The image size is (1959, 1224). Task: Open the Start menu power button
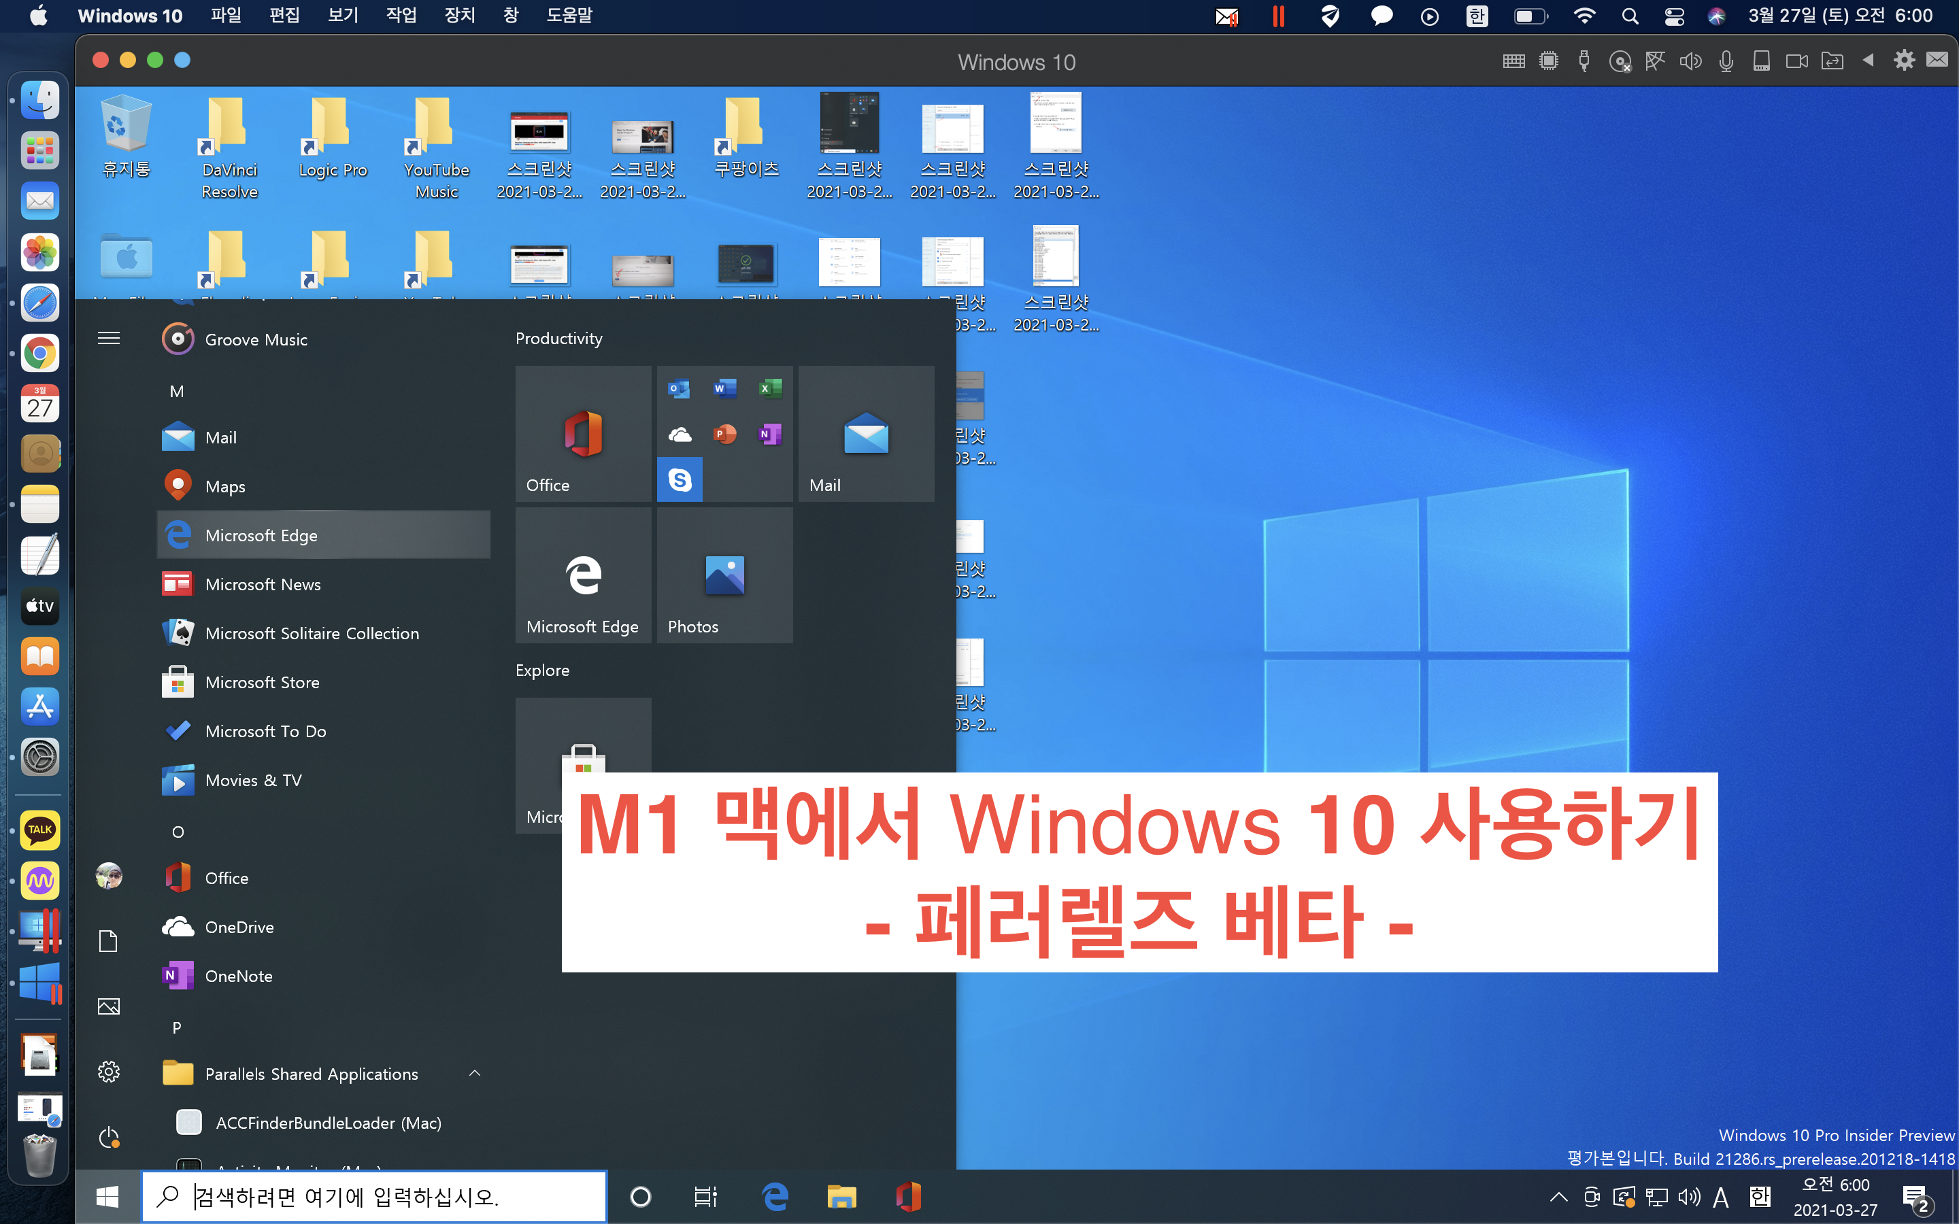108,1138
